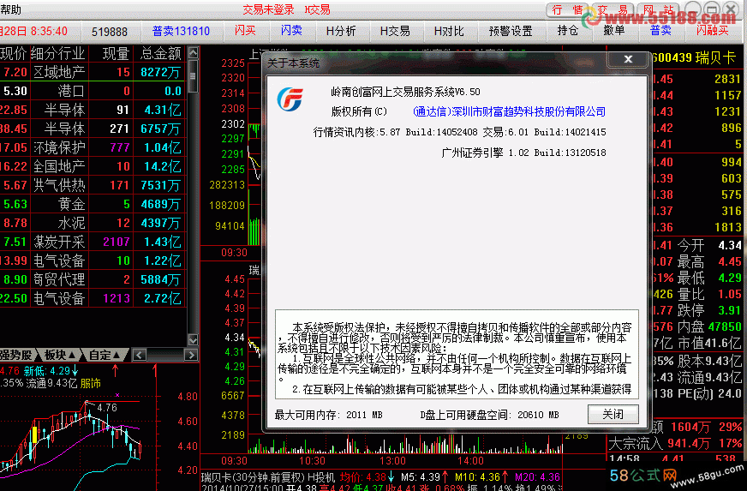The width and height of the screenshot is (747, 491).
Task: Open 预警设置 alert settings
Action: 511,31
